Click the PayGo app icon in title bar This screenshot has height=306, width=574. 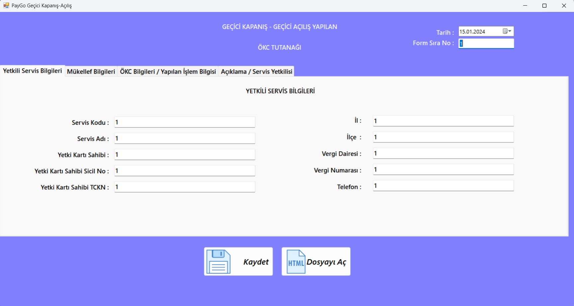[6, 6]
